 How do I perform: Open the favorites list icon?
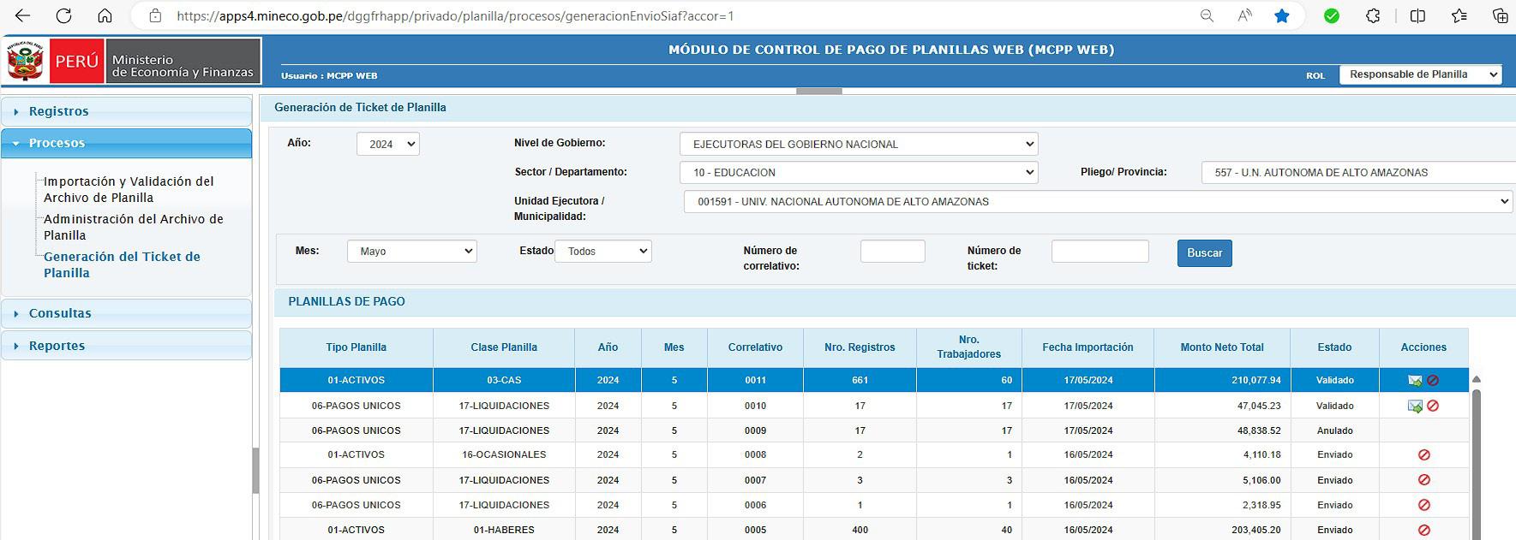[x=1459, y=15]
